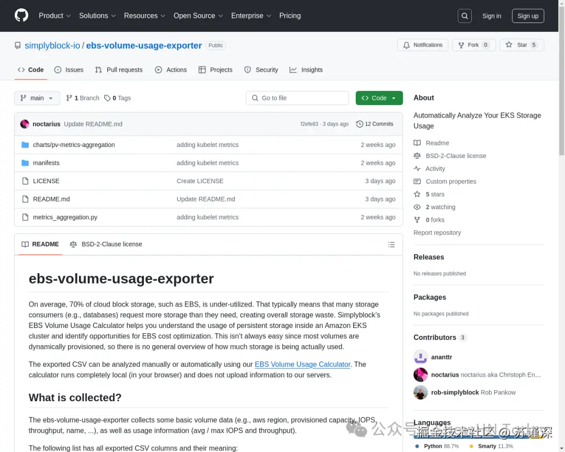Click the stars icon in About

pyautogui.click(x=417, y=194)
